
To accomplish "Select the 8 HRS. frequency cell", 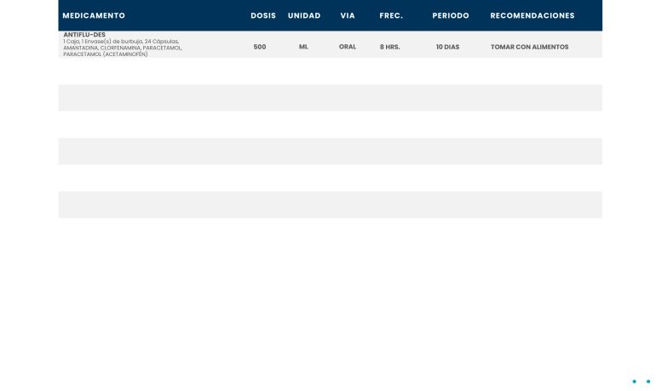I will pos(389,47).
